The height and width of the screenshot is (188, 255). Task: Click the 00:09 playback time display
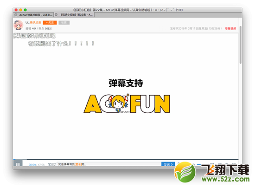pyautogui.click(x=32, y=165)
